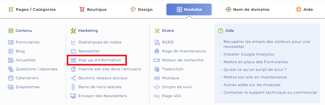Click the RGPD document shield icon
This screenshot has height=105, width=325.
[x=157, y=42]
